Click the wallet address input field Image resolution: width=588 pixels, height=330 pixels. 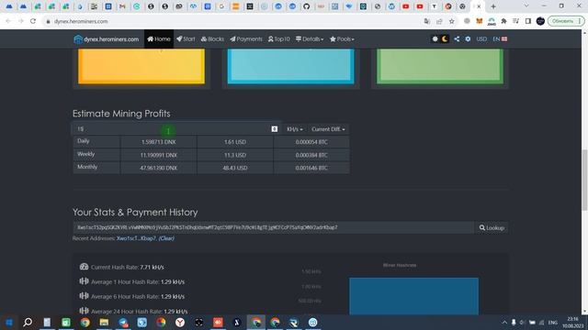273,227
